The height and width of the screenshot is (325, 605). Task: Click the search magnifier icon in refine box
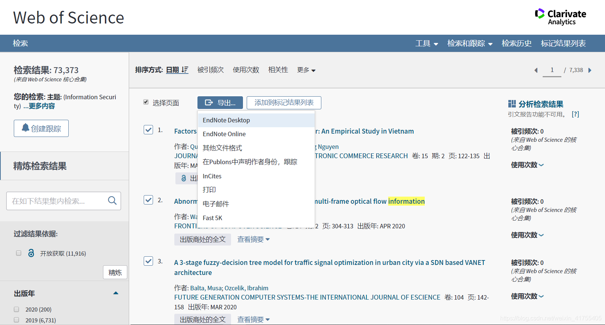[x=112, y=201]
